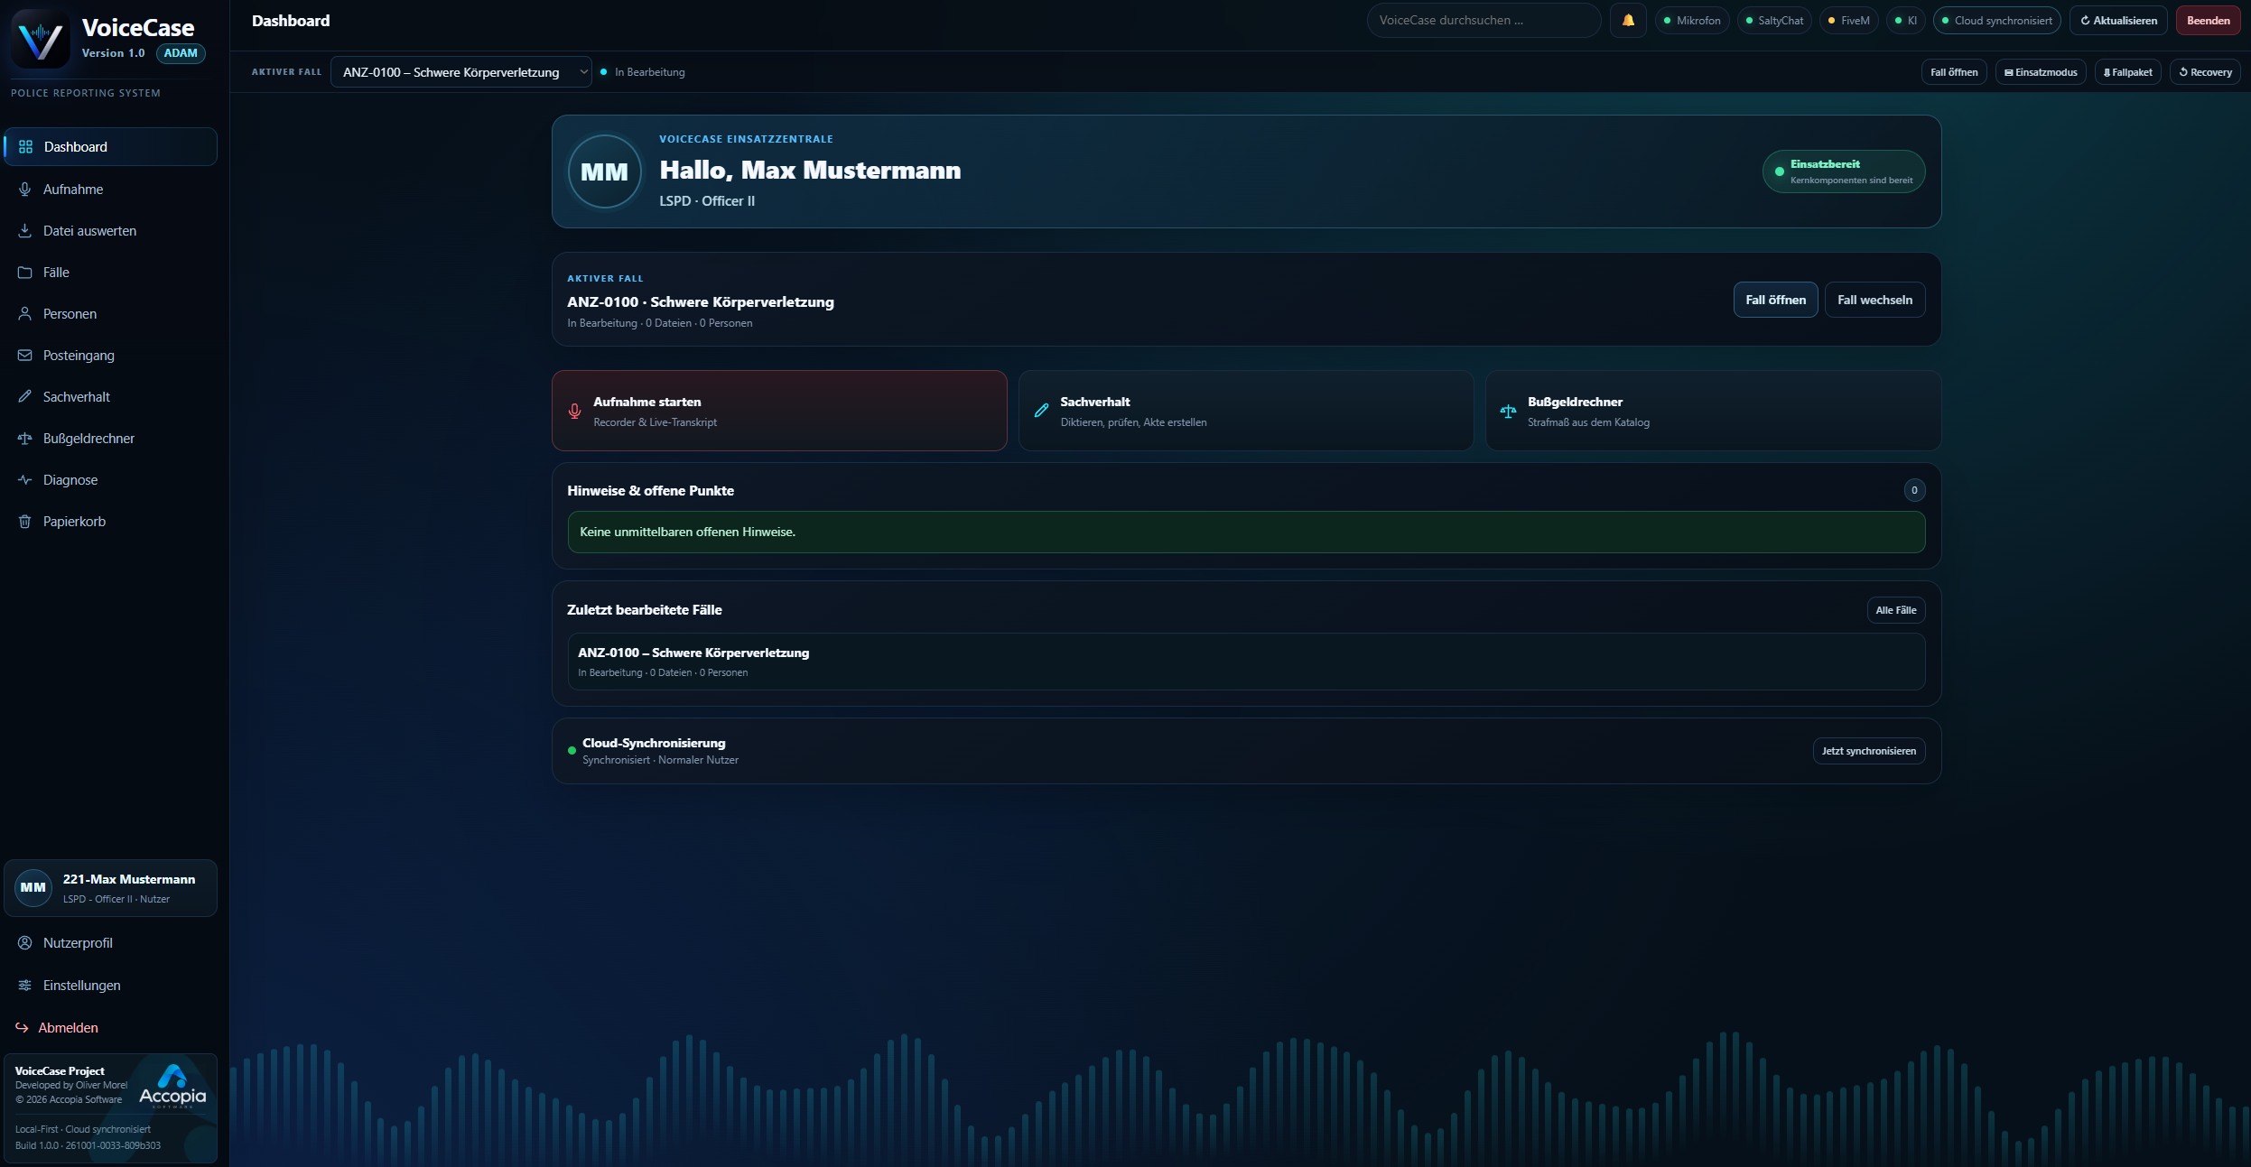
Task: Open the Diagnose page
Action: (111, 480)
